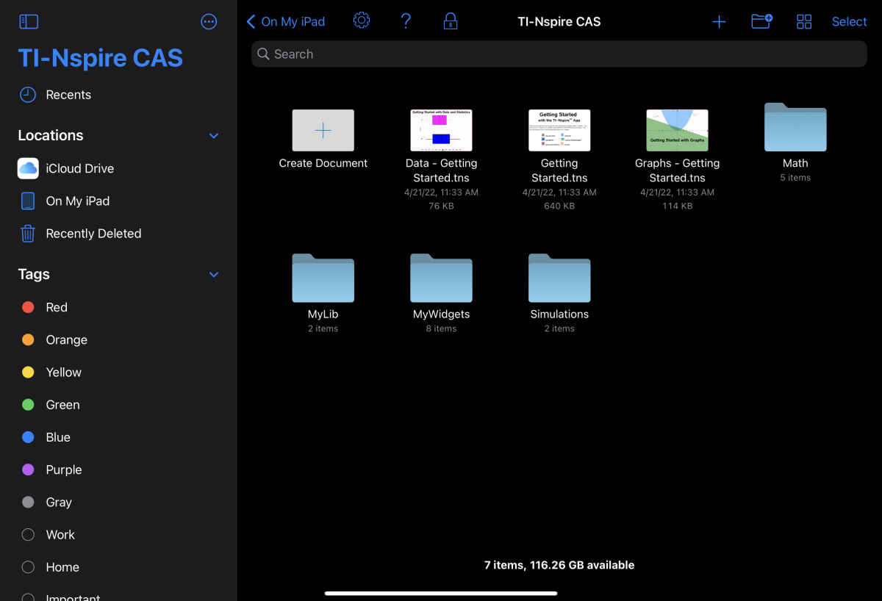The height and width of the screenshot is (601, 882).
Task: Switch view using the grid icon
Action: (804, 22)
